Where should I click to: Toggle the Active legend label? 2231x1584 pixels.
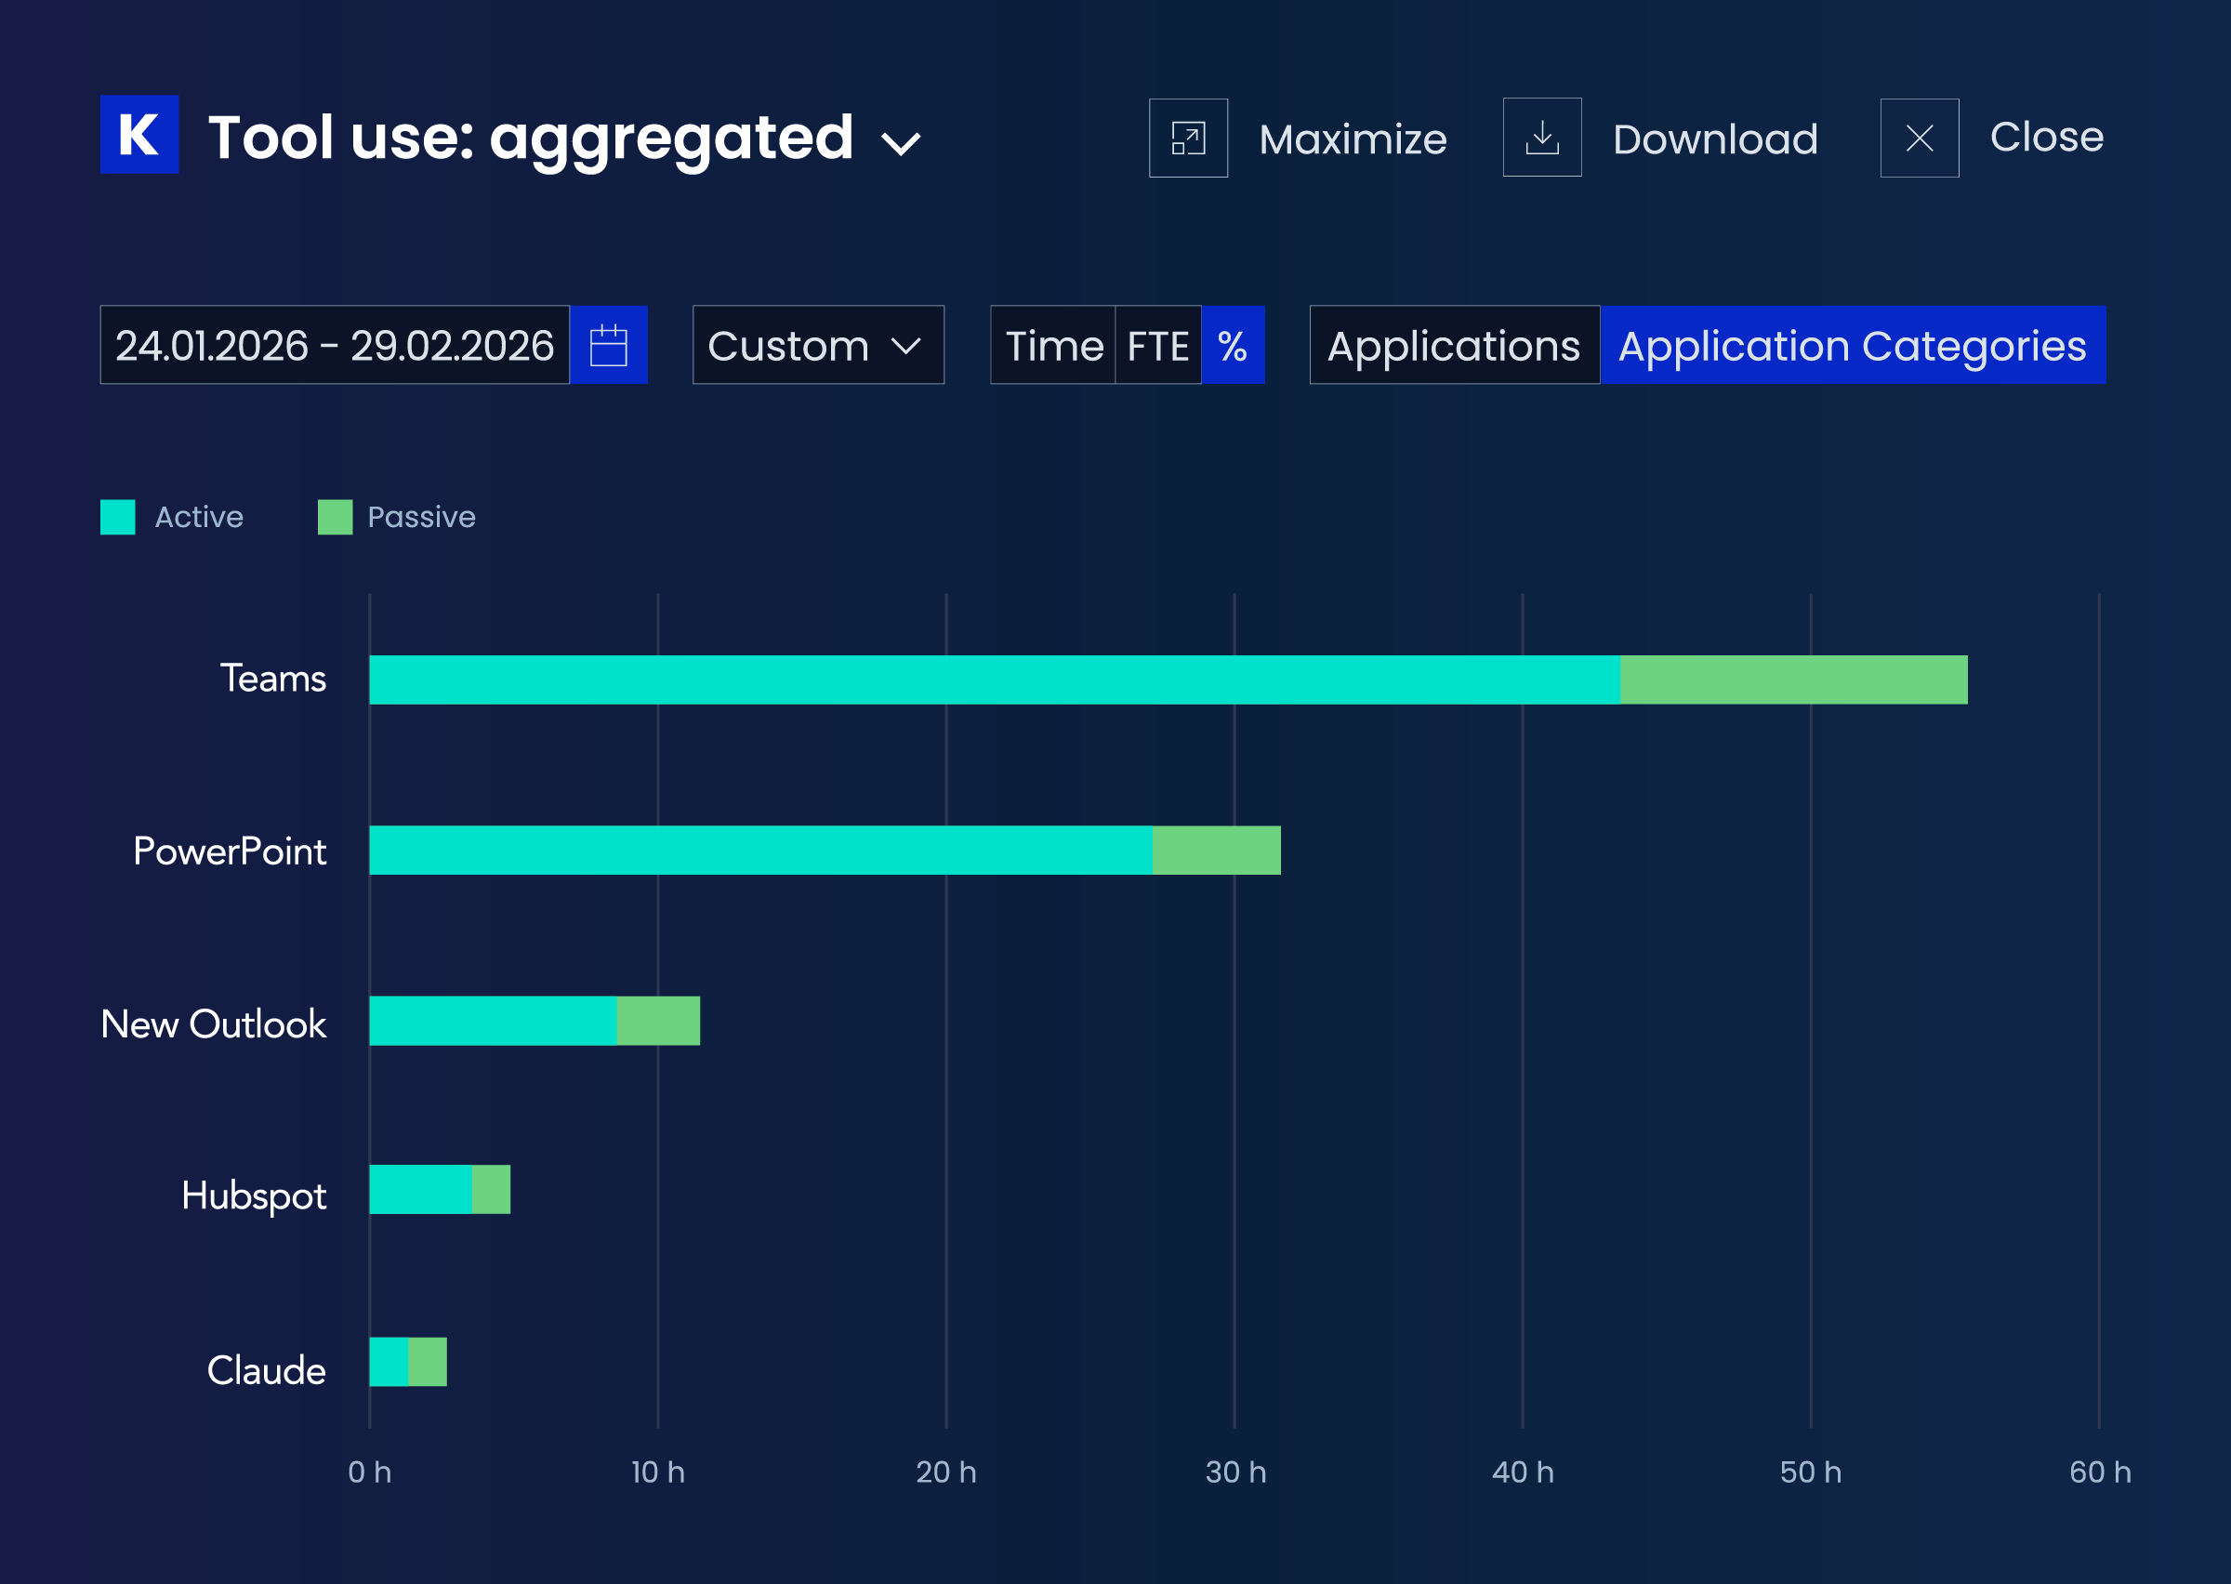199,517
